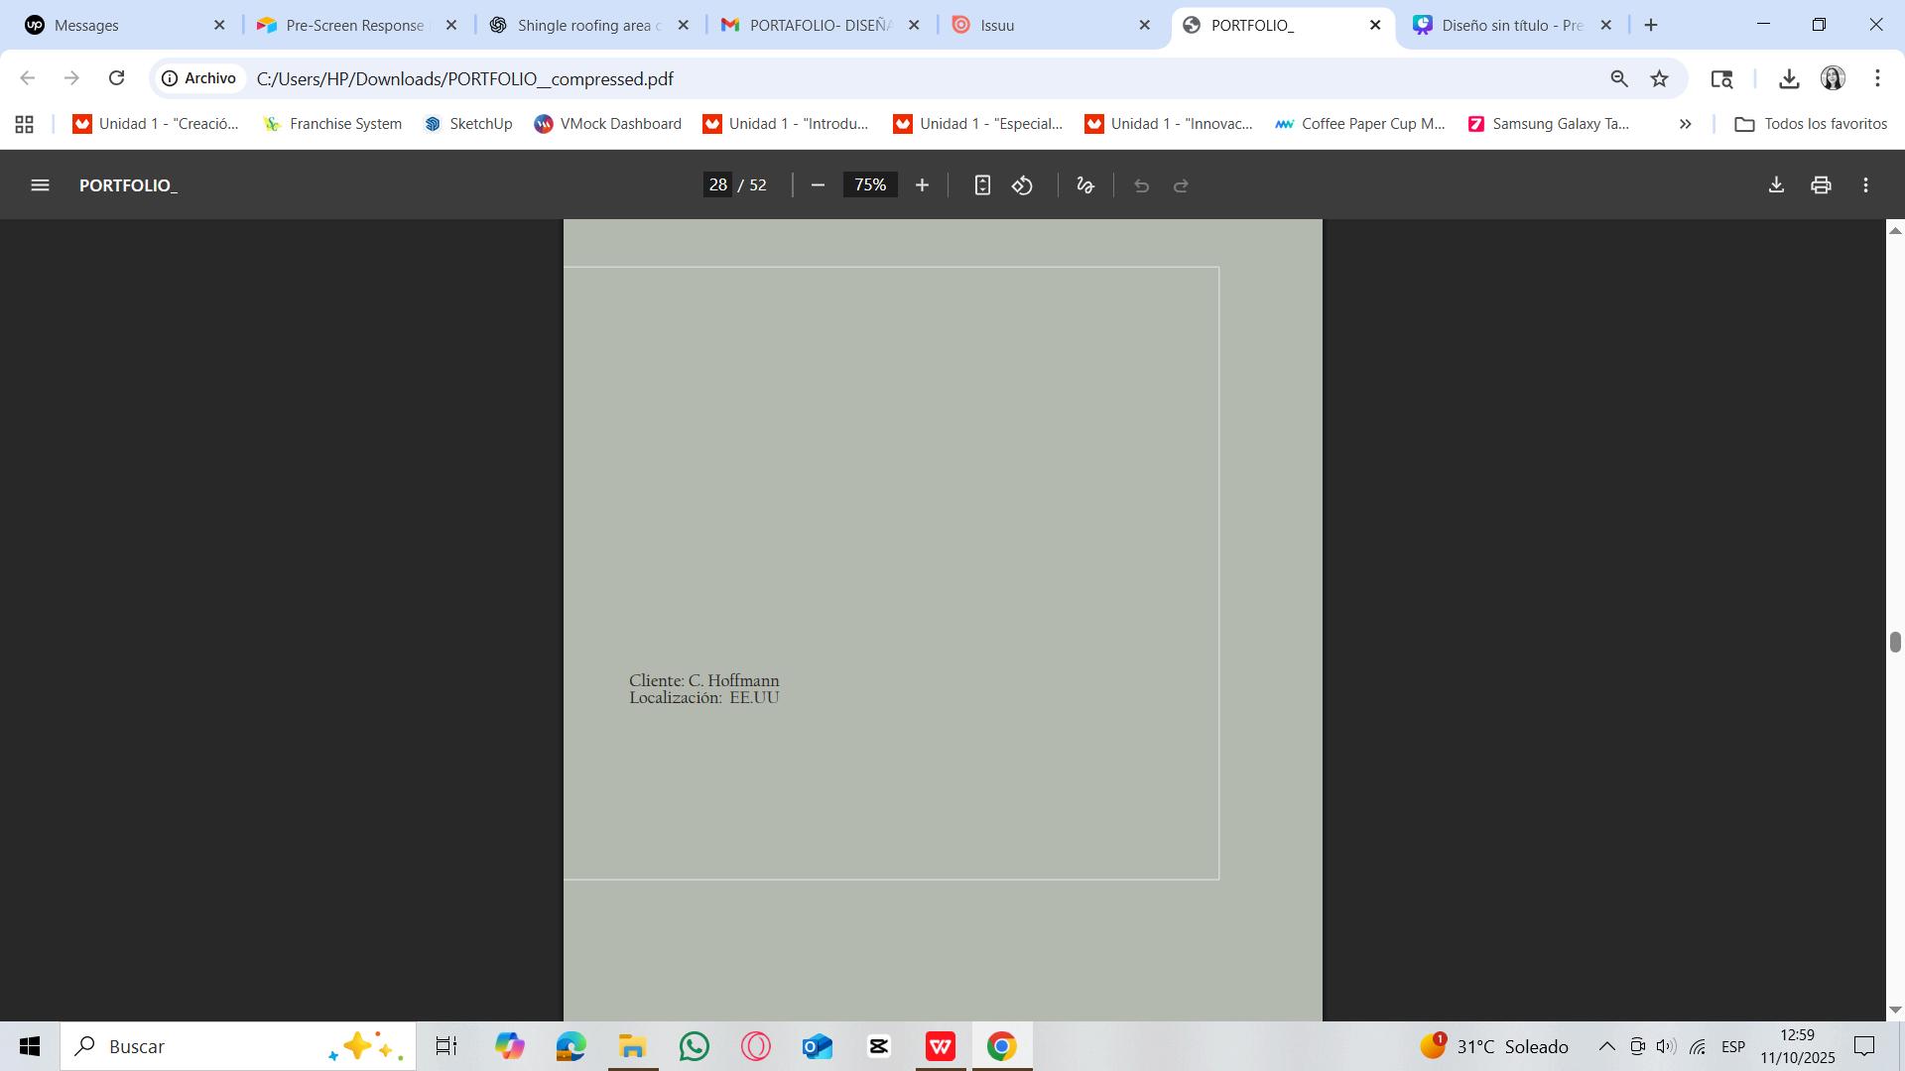The width and height of the screenshot is (1905, 1071).
Task: Bookmark this page with star icon
Action: [x=1659, y=78]
